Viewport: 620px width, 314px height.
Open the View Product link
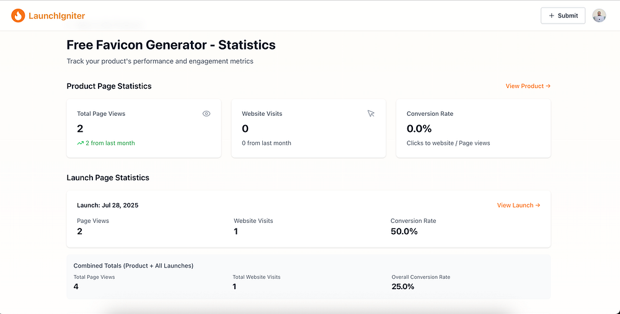528,86
